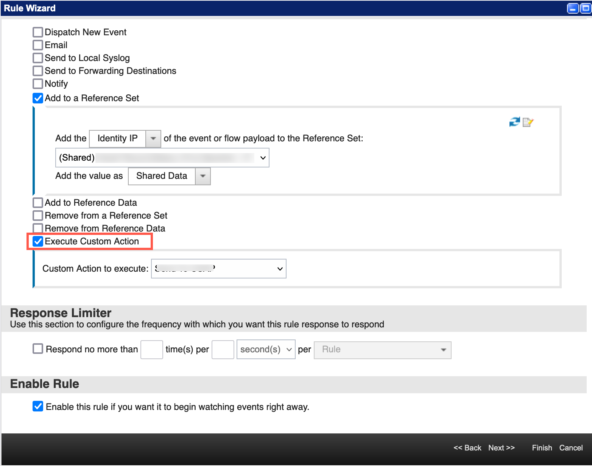The width and height of the screenshot is (592, 466).
Task: Go to the Next >> wizard step
Action: click(501, 448)
